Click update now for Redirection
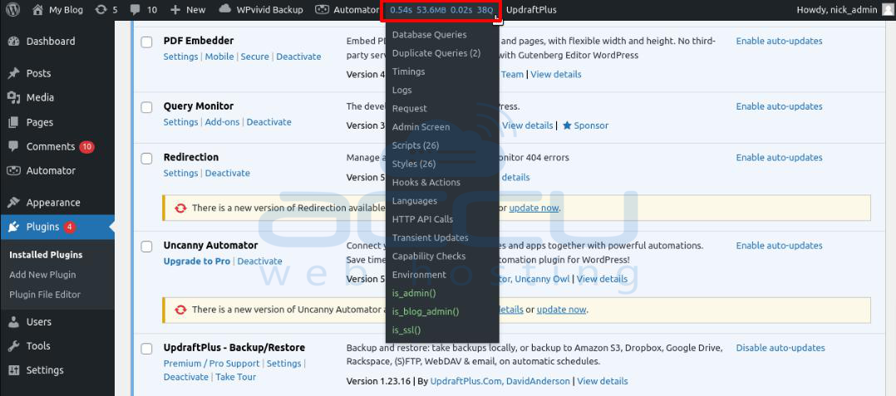 (x=534, y=208)
